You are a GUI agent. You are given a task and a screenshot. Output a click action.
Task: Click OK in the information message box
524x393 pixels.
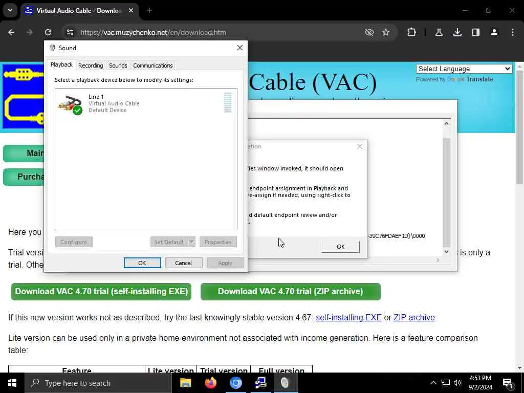pyautogui.click(x=340, y=247)
